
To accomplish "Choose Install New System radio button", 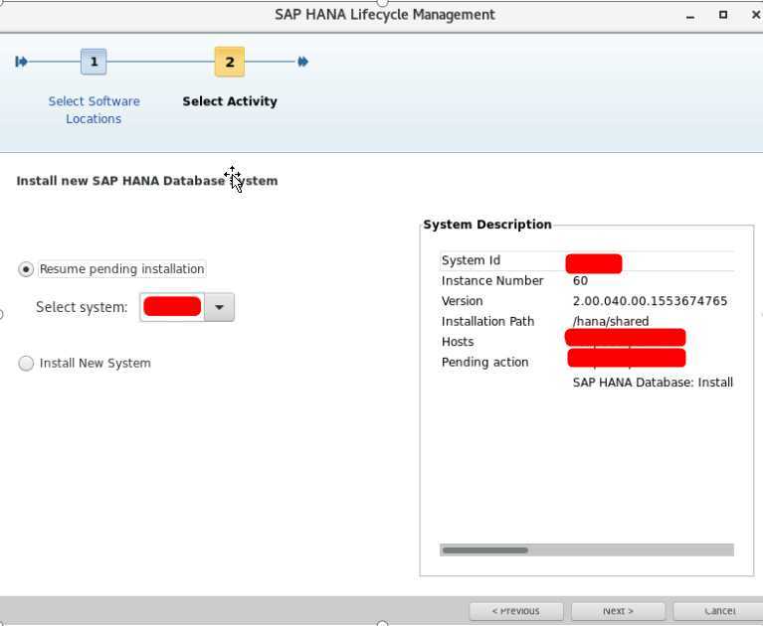I will coord(26,363).
